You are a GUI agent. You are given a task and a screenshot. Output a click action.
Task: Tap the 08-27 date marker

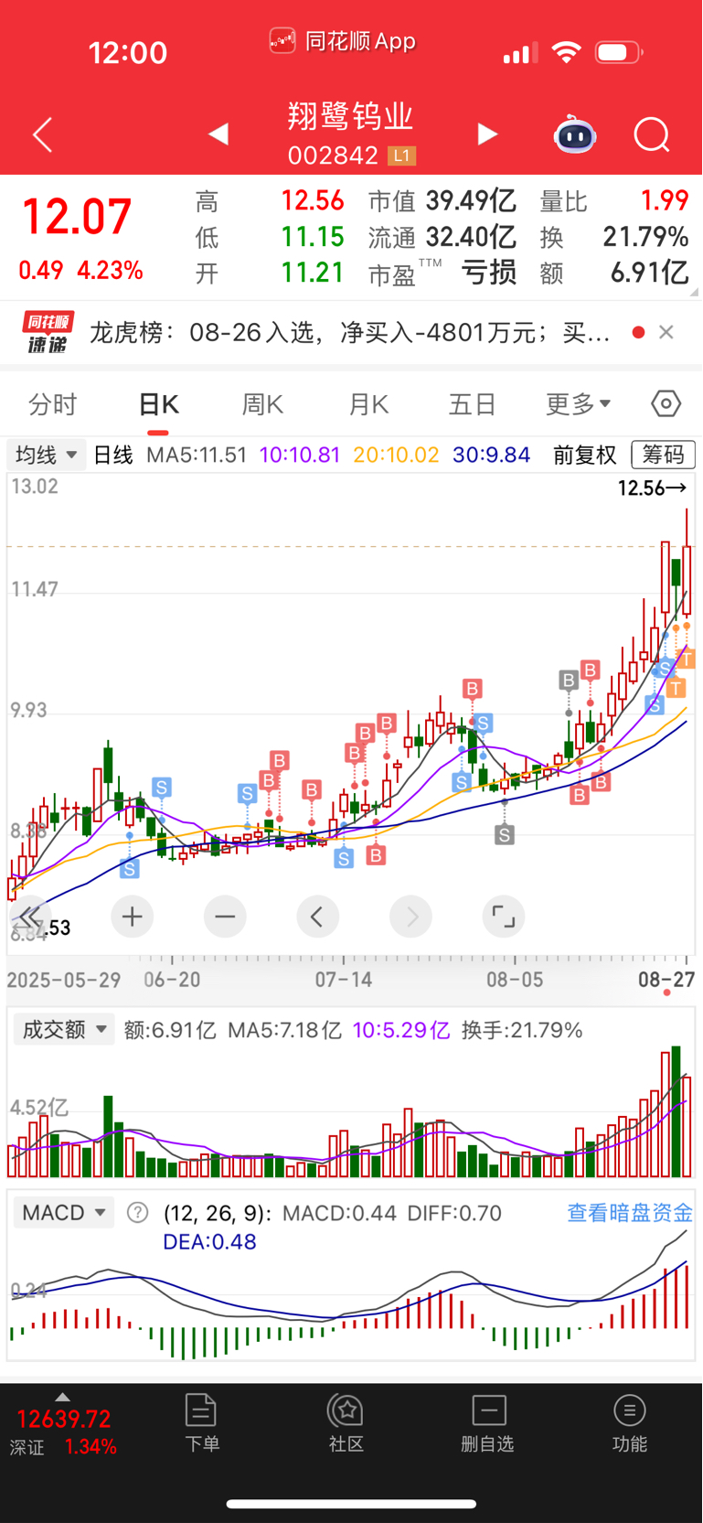coord(666,980)
